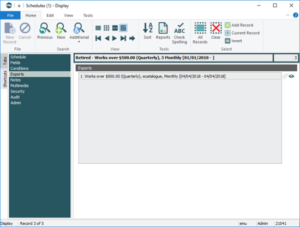
Task: Run the Previous search
Action: pos(45,30)
